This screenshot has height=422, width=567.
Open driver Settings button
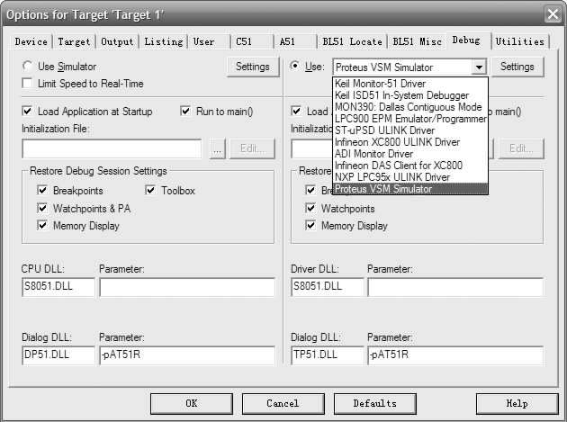[x=517, y=67]
